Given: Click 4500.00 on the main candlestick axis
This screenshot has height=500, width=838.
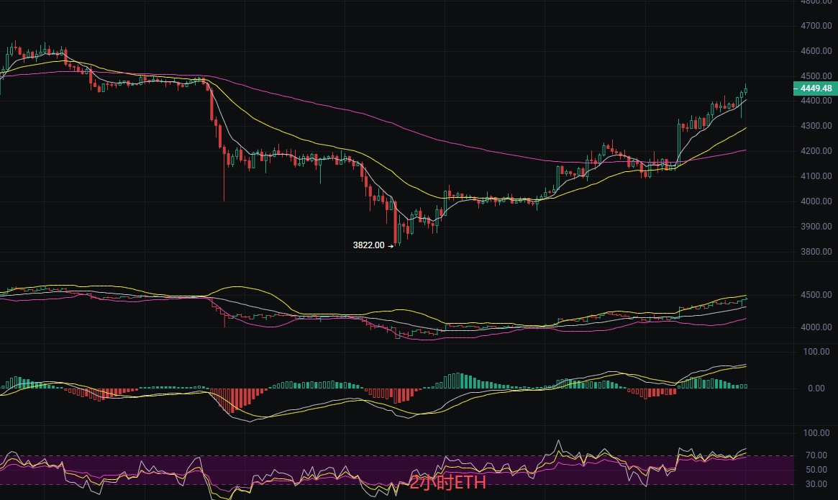Looking at the screenshot, I should click(x=816, y=76).
